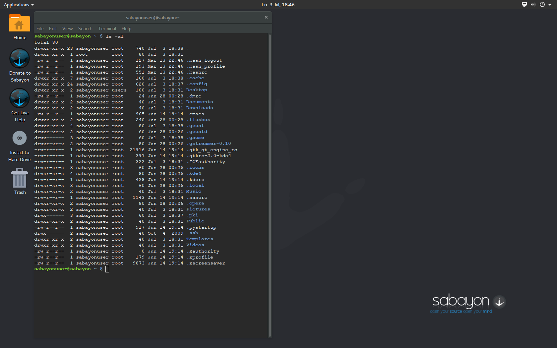Expand the system menu arrow in top panel

point(550,5)
